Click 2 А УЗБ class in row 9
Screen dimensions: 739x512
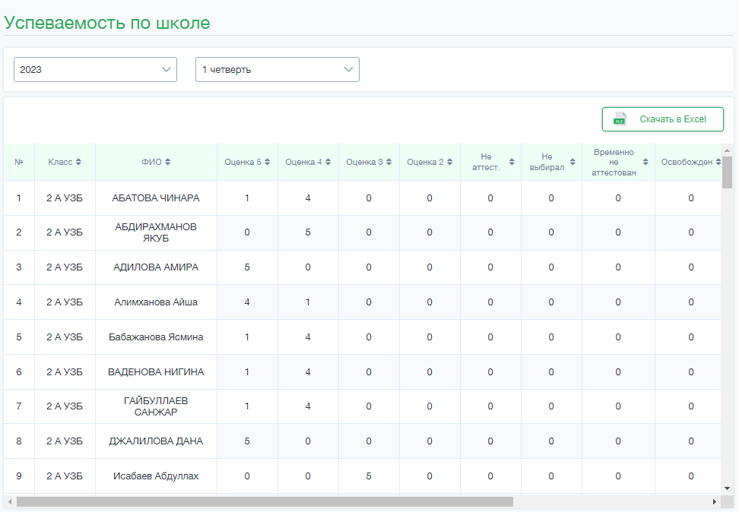click(x=65, y=476)
